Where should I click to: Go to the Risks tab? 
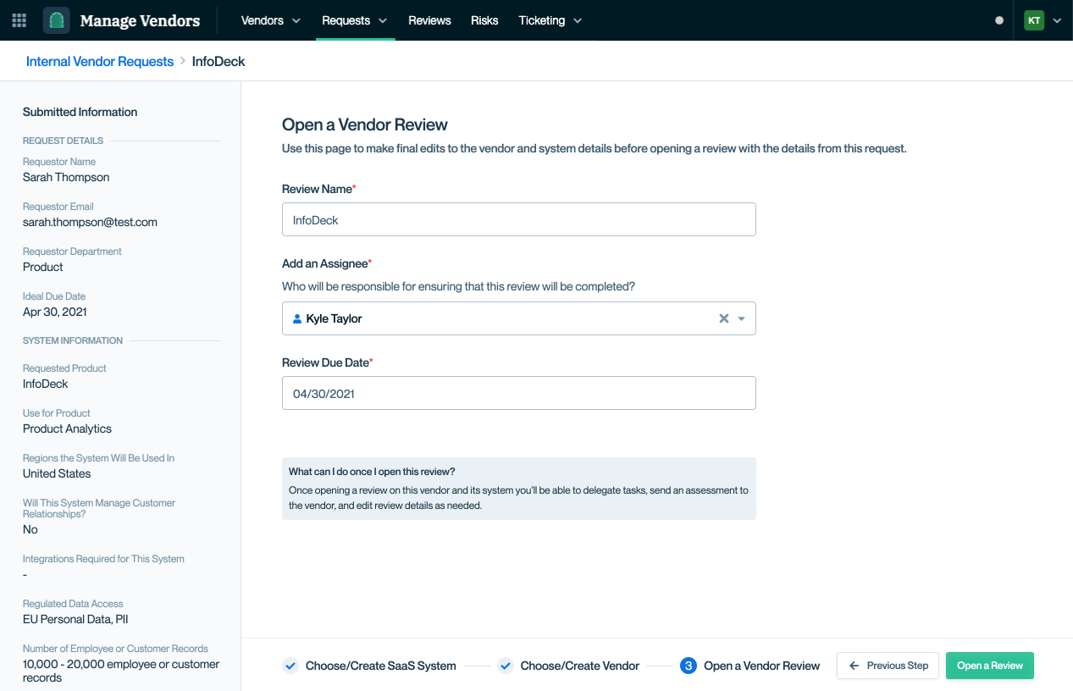(484, 20)
